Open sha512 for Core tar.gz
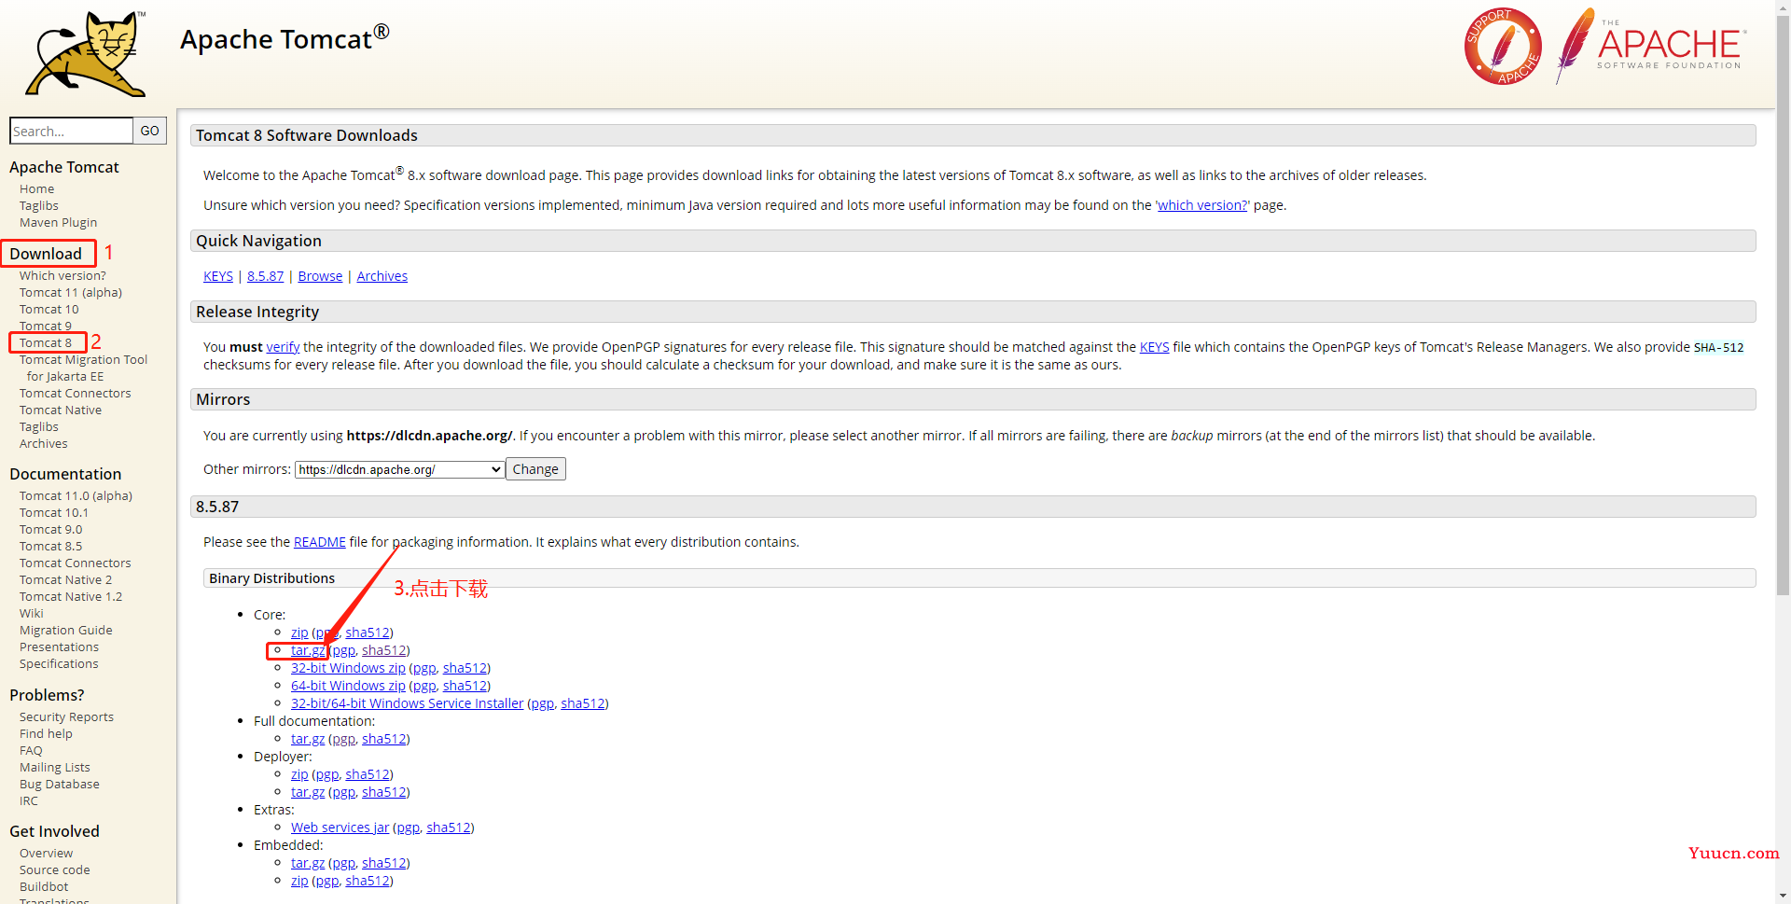 (383, 650)
